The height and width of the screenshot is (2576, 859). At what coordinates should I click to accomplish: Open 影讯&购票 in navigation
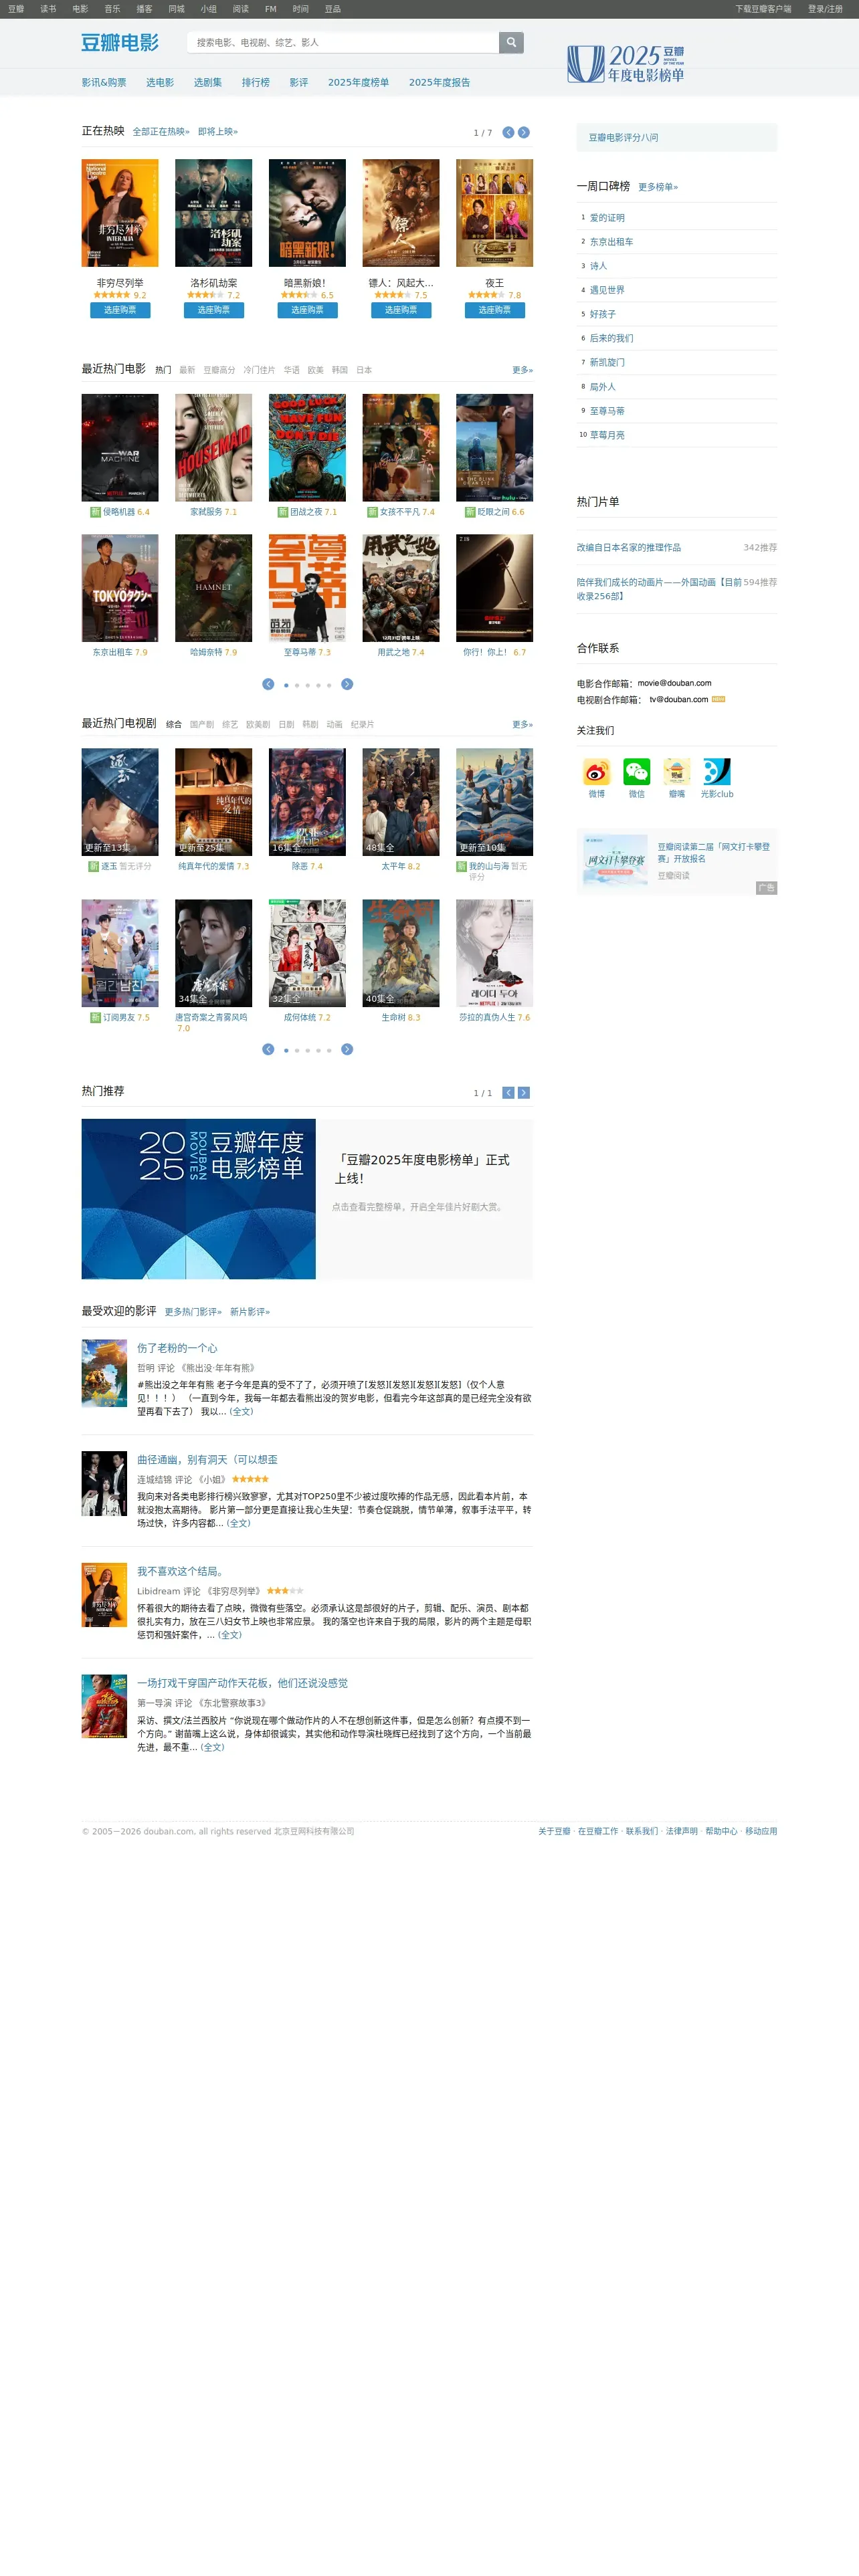pos(104,83)
